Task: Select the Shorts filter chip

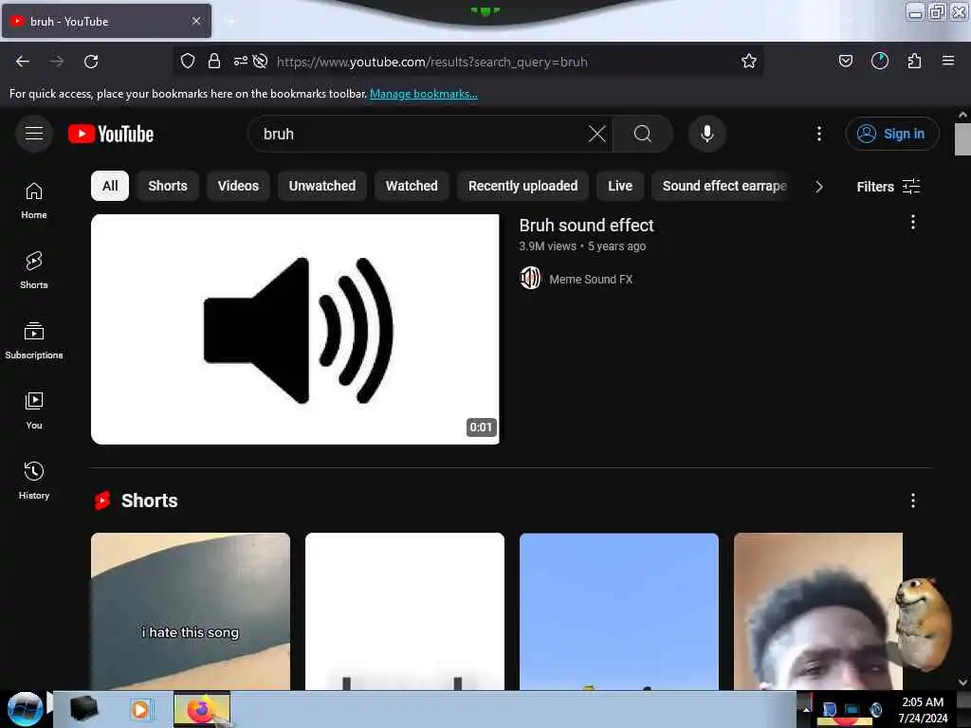Action: [x=168, y=186]
